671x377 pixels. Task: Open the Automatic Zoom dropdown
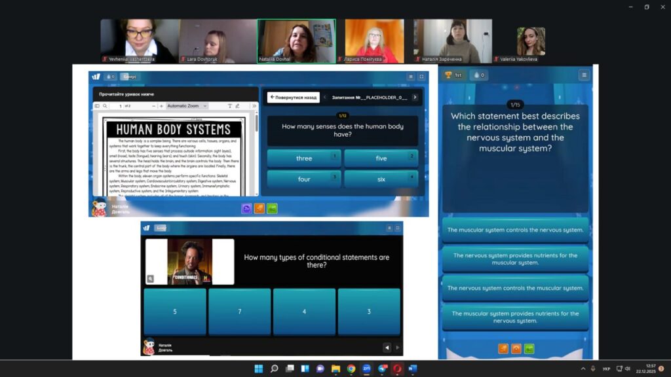187,106
